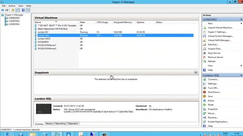Click the orange Save icon

(205, 96)
